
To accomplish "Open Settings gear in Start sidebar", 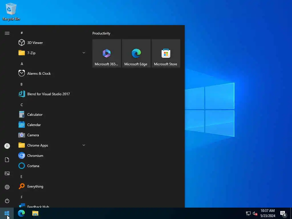I will point(7,187).
